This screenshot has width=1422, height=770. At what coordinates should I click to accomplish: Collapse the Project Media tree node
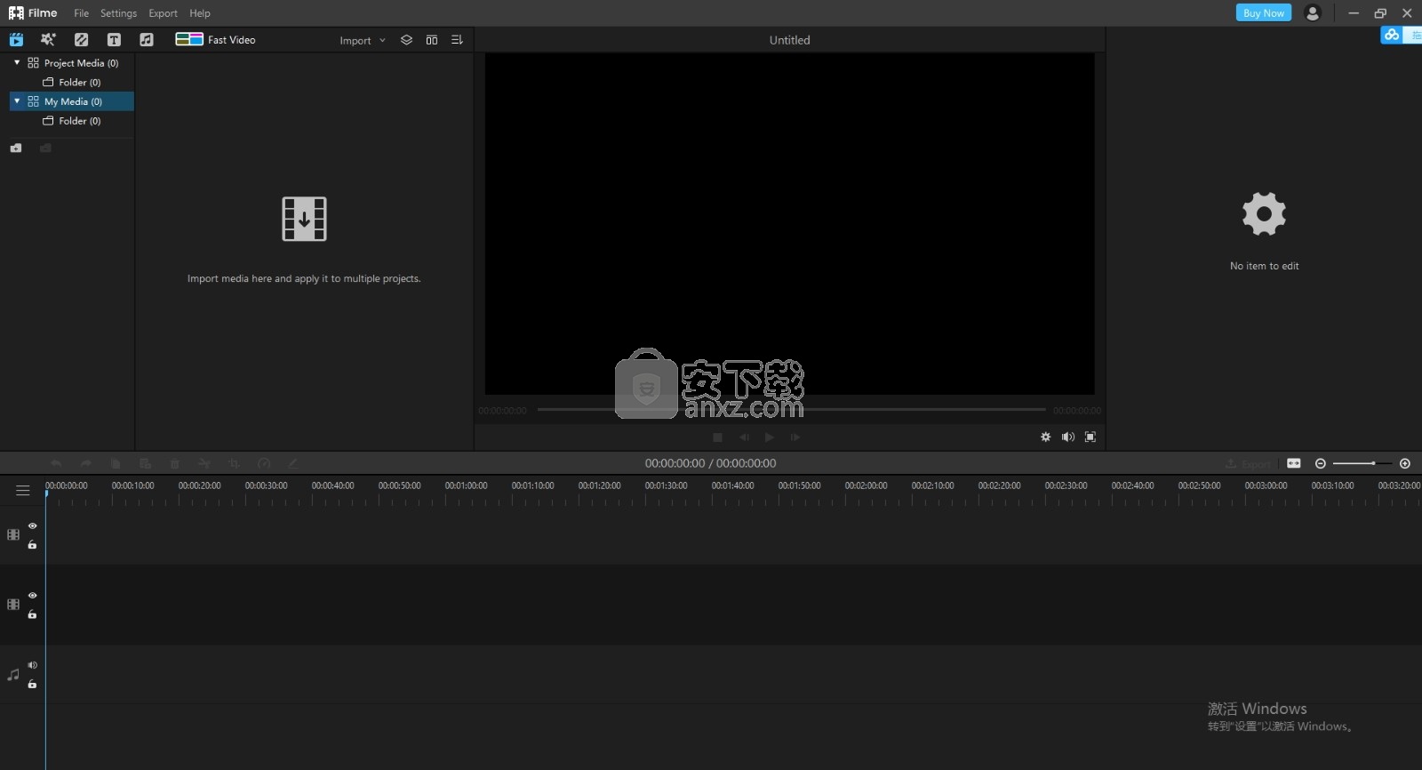[17, 62]
